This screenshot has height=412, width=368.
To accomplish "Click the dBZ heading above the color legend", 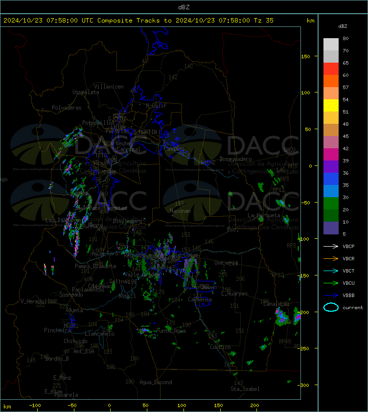I will click(343, 26).
